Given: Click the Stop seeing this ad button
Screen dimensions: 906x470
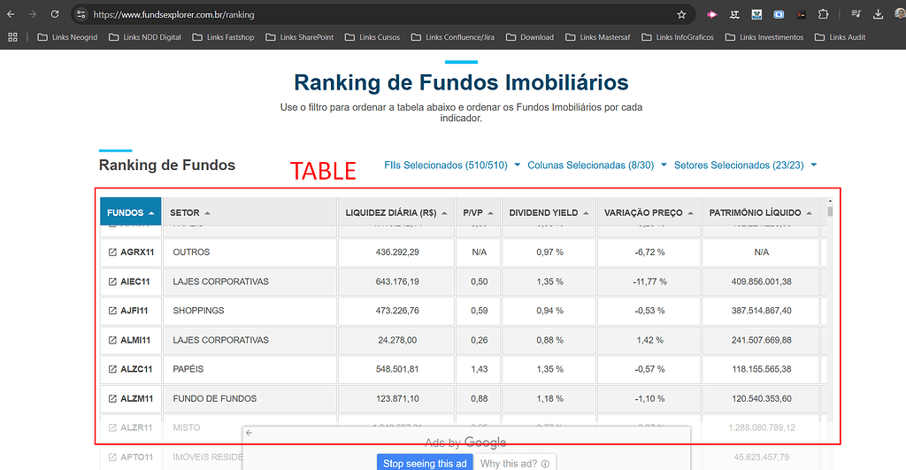Looking at the screenshot, I should (x=425, y=463).
